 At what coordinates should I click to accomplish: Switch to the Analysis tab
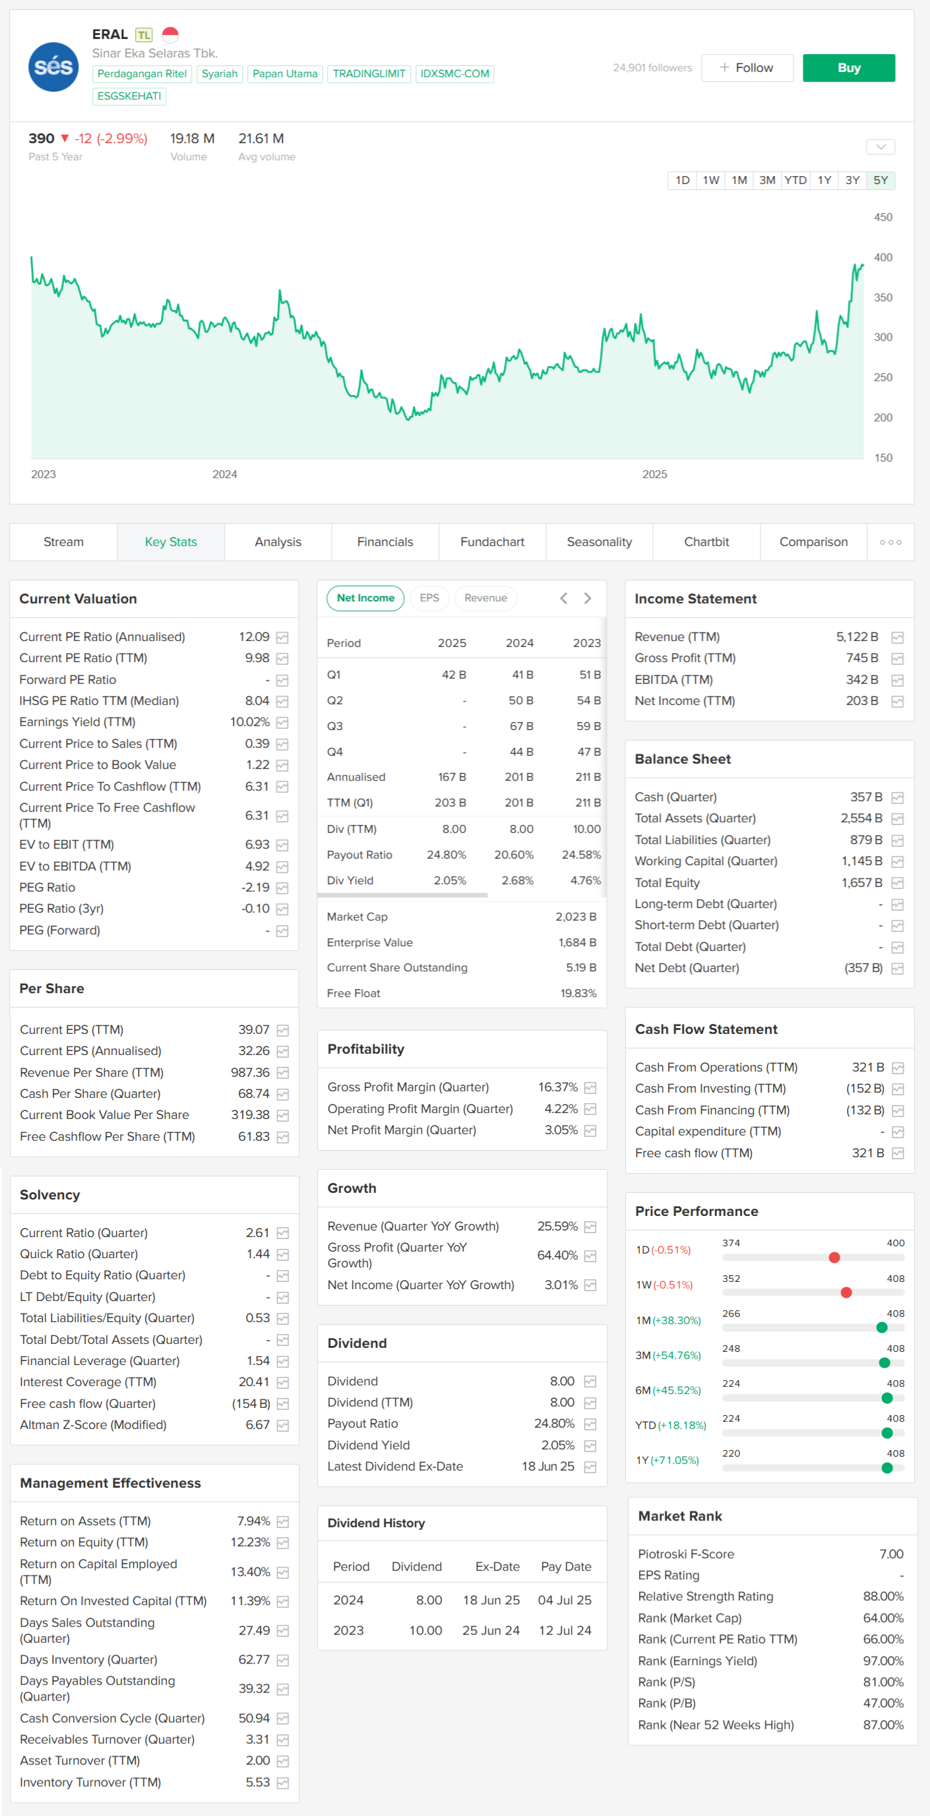click(278, 542)
